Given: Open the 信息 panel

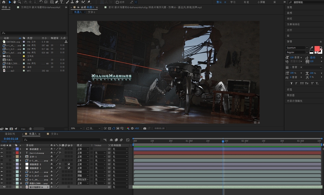Looking at the screenshot, I should (x=290, y=7).
